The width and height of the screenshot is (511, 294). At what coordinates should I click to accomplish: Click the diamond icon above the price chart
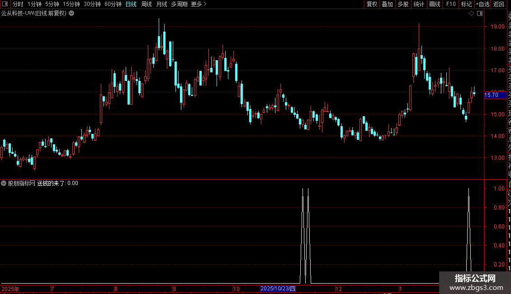(471, 14)
